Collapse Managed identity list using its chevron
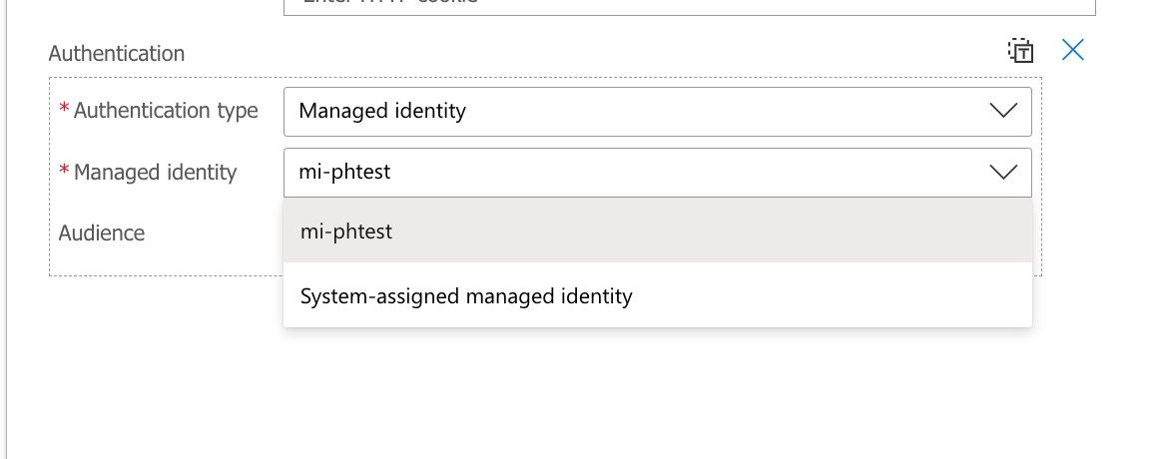 point(1003,172)
